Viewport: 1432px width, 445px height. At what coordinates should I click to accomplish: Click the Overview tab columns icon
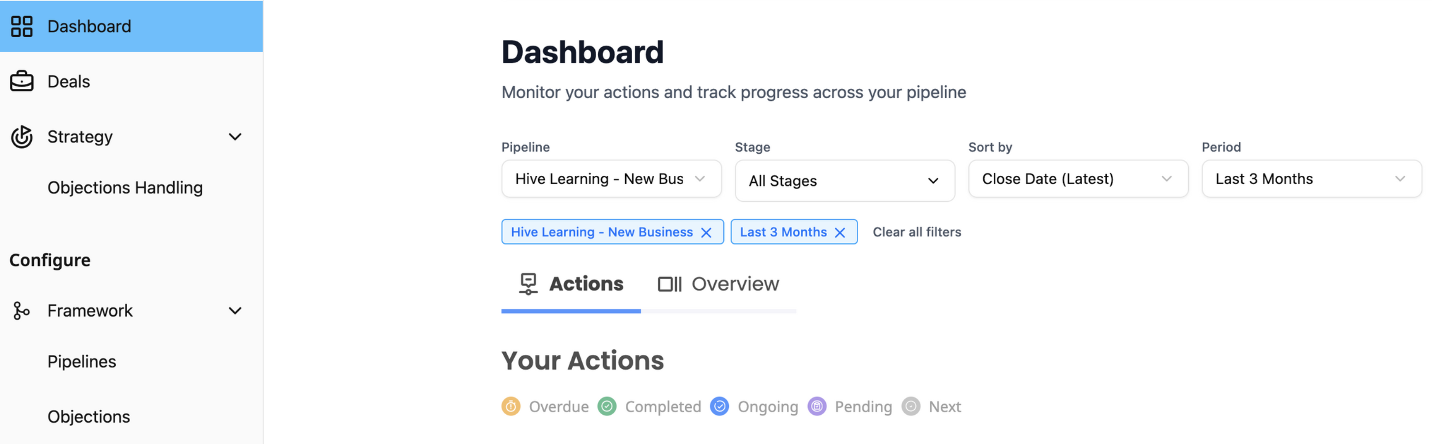pyautogui.click(x=669, y=285)
